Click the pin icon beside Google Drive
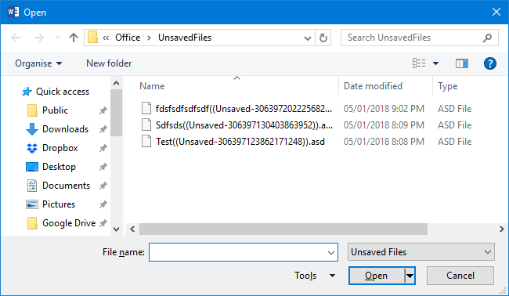Screen dimensions: 509x296 point(103,224)
